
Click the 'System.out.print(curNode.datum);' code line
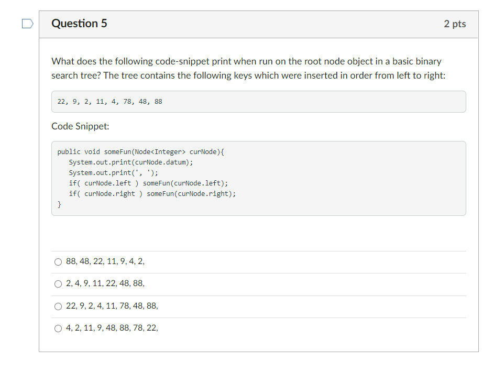pos(131,162)
